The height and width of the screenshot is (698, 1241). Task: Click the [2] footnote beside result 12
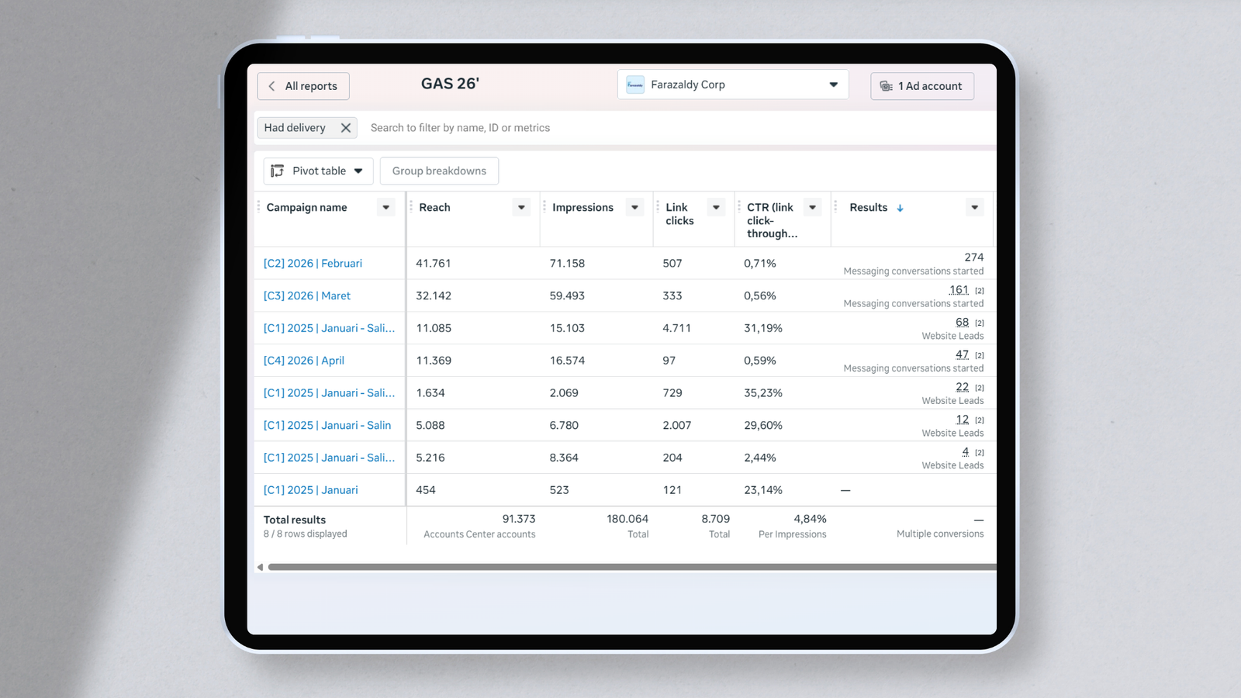[x=980, y=420]
